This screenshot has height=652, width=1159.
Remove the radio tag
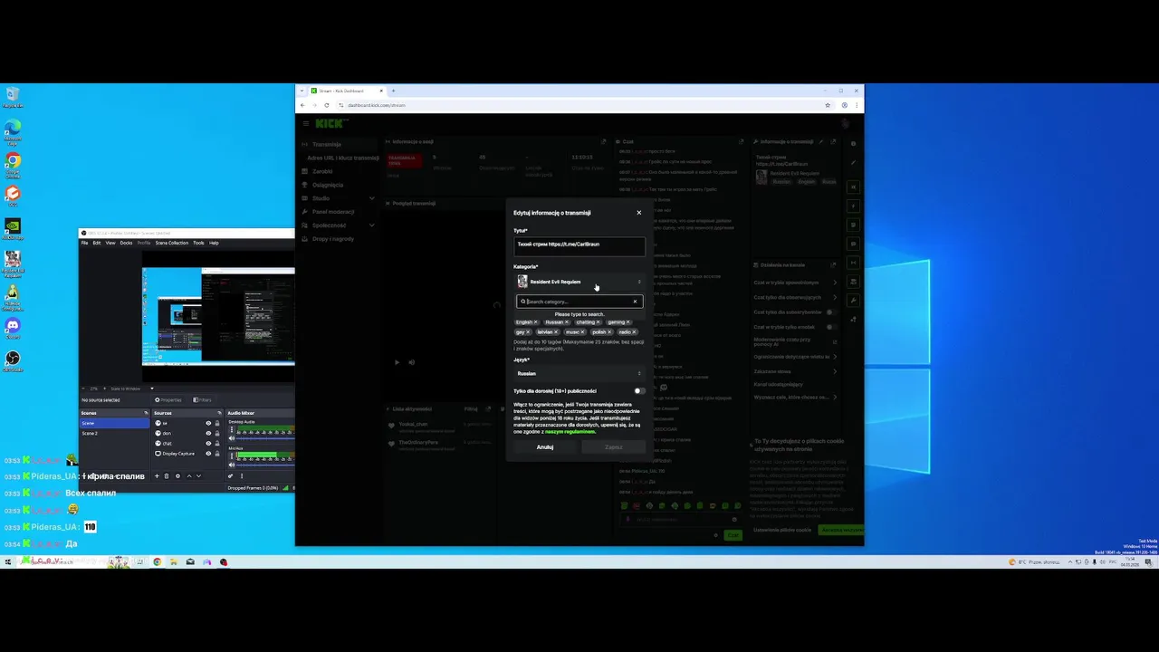coord(634,332)
